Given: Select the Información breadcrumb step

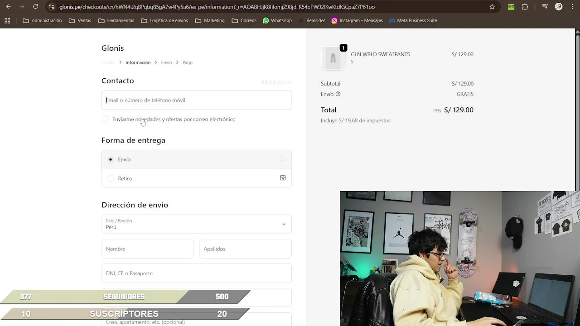Looking at the screenshot, I should (138, 62).
